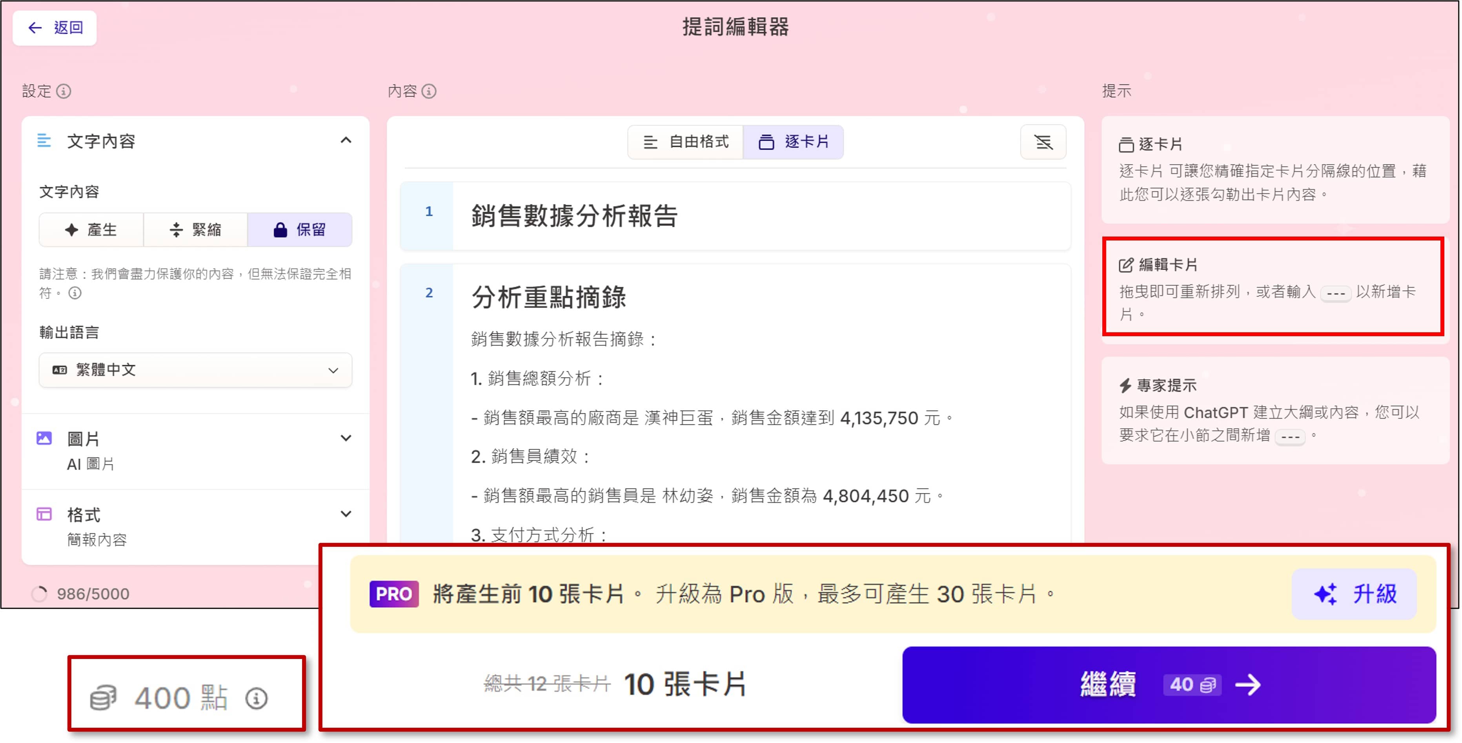Expand the 格式 簡報內容 section
Screen dimensions: 1462x743
click(x=346, y=514)
